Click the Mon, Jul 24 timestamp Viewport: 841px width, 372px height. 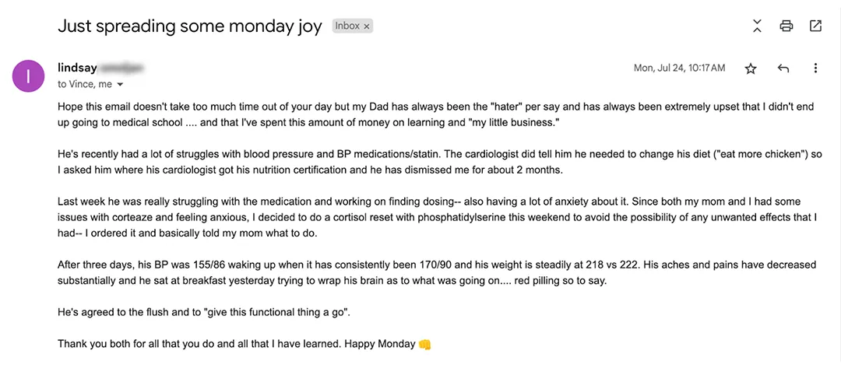point(680,68)
